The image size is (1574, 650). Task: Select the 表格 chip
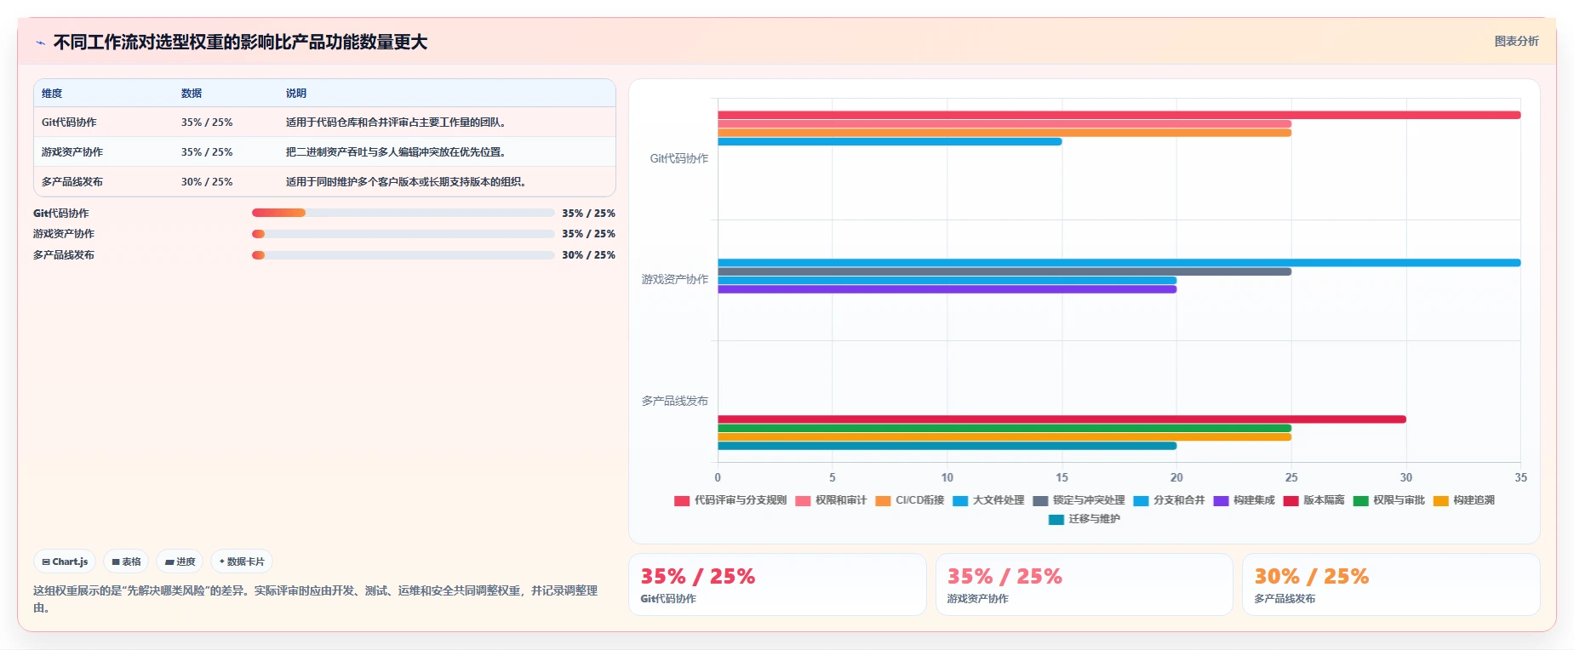coord(126,562)
